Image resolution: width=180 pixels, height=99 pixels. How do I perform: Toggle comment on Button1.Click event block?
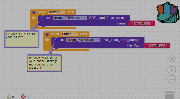34,12
